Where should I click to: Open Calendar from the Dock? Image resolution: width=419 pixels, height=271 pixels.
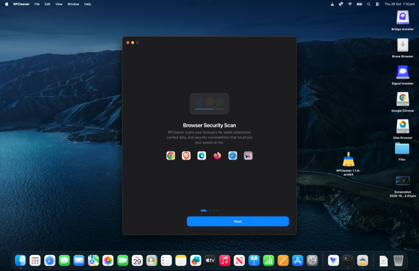(x=137, y=261)
